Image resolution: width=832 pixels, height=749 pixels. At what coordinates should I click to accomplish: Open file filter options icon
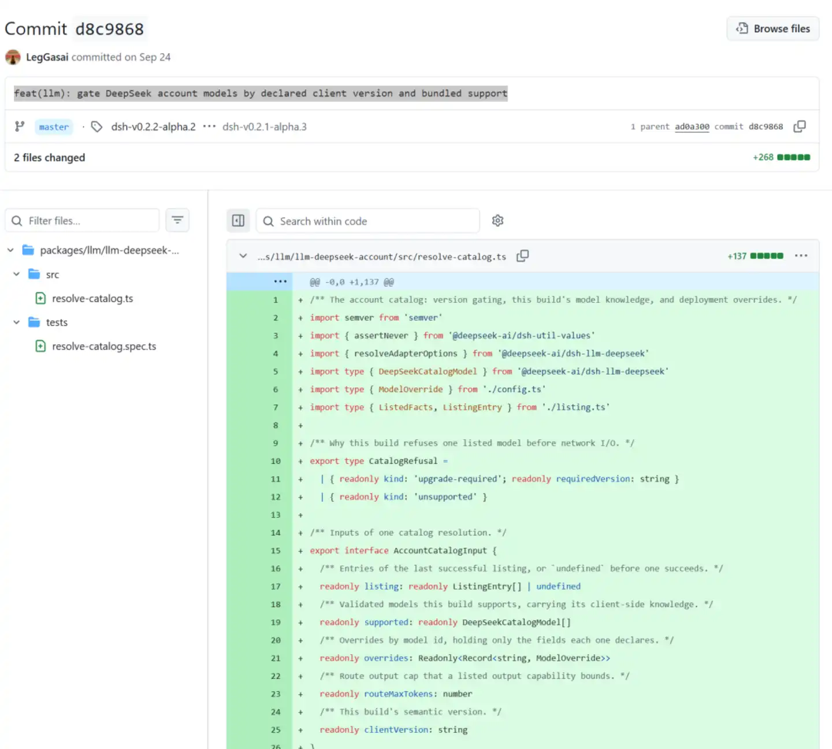pos(177,220)
